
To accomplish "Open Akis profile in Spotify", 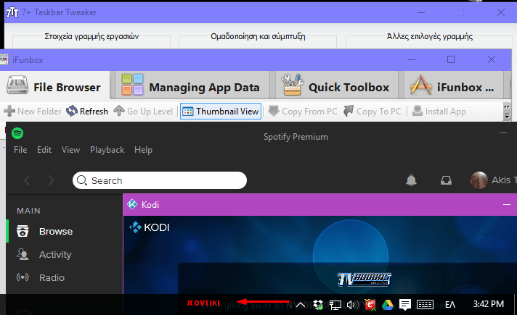I will click(493, 180).
